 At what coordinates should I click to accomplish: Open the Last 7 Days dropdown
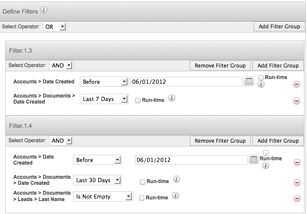[104, 99]
